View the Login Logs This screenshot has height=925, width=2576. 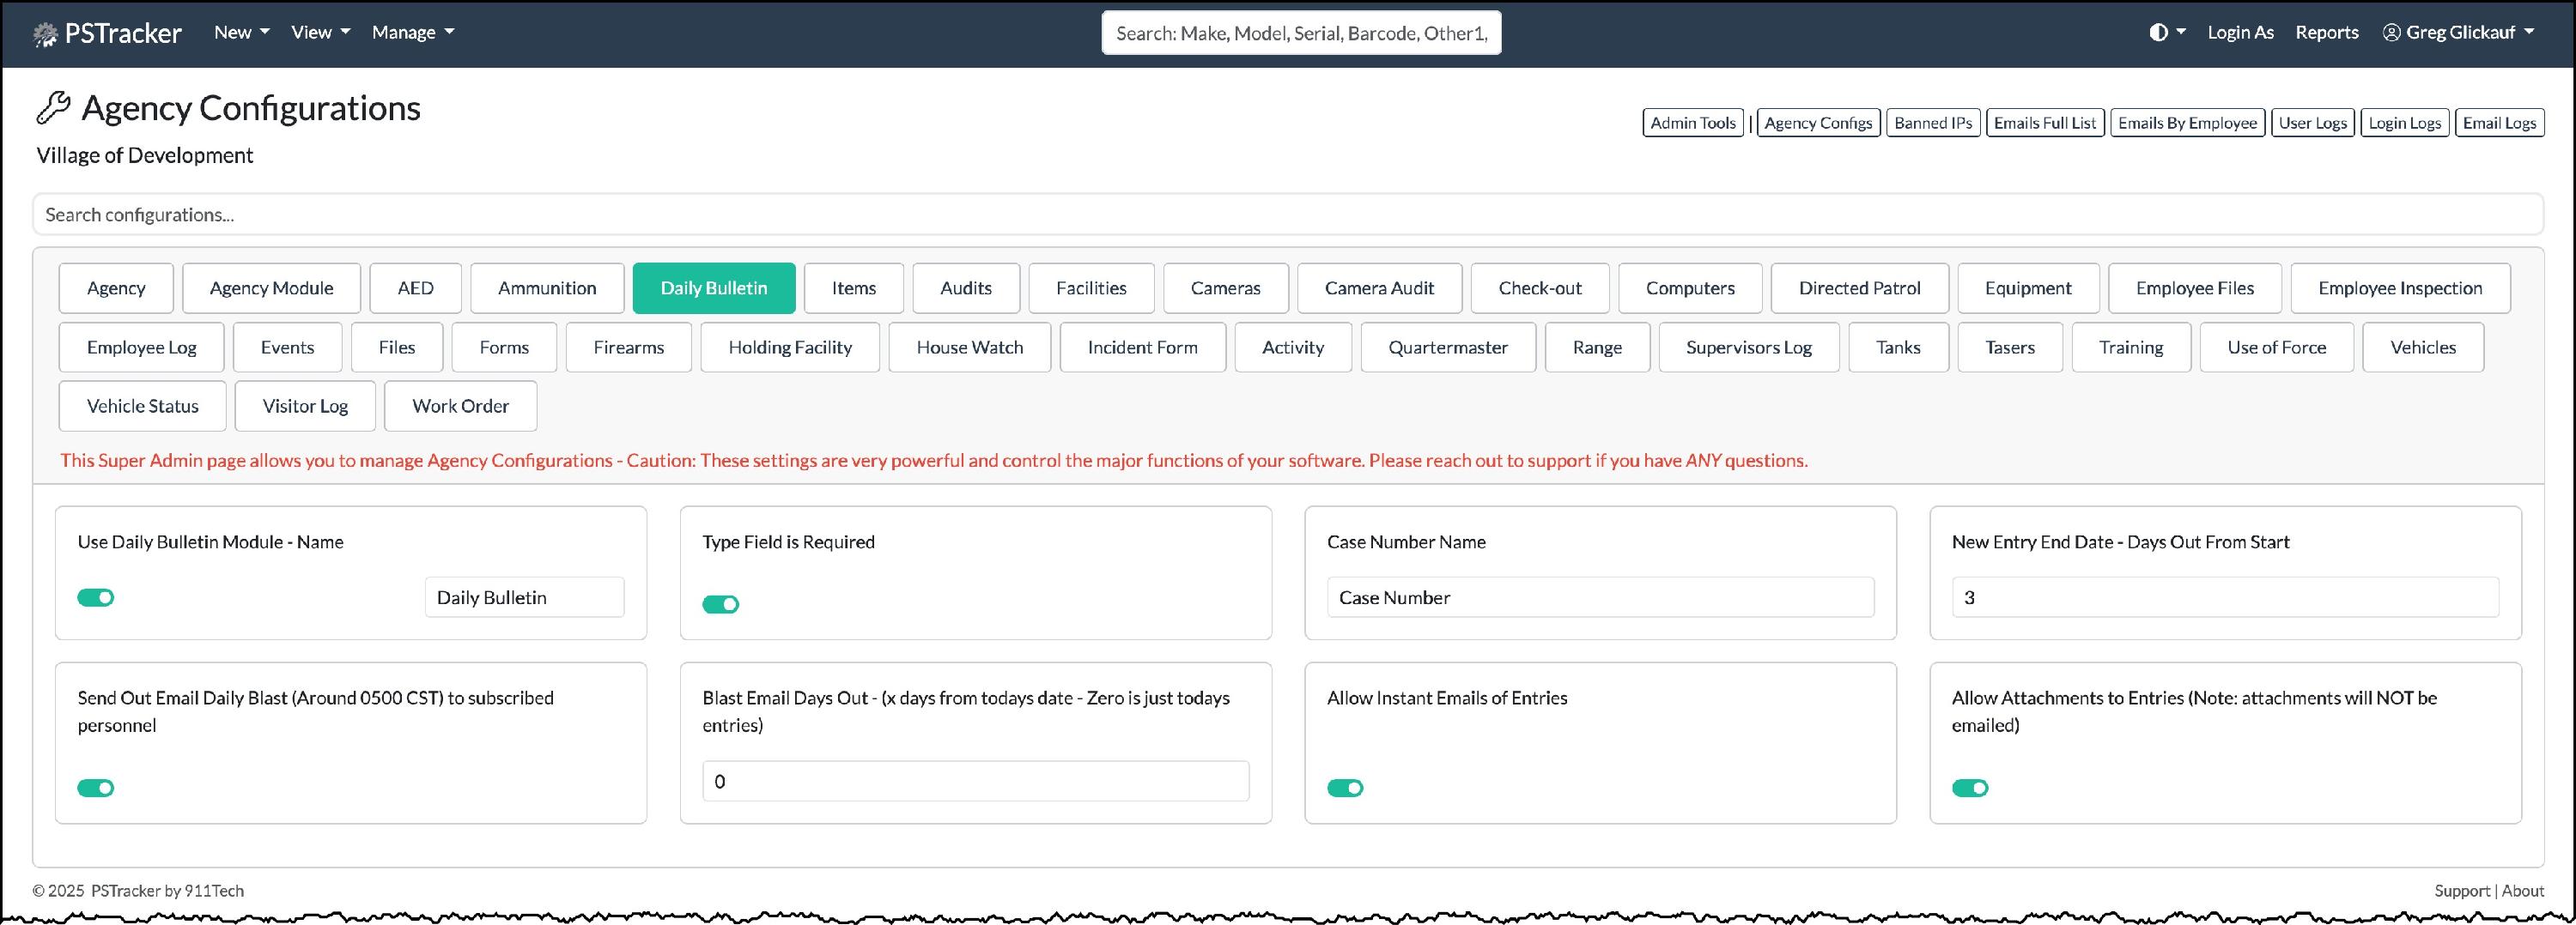point(2405,123)
